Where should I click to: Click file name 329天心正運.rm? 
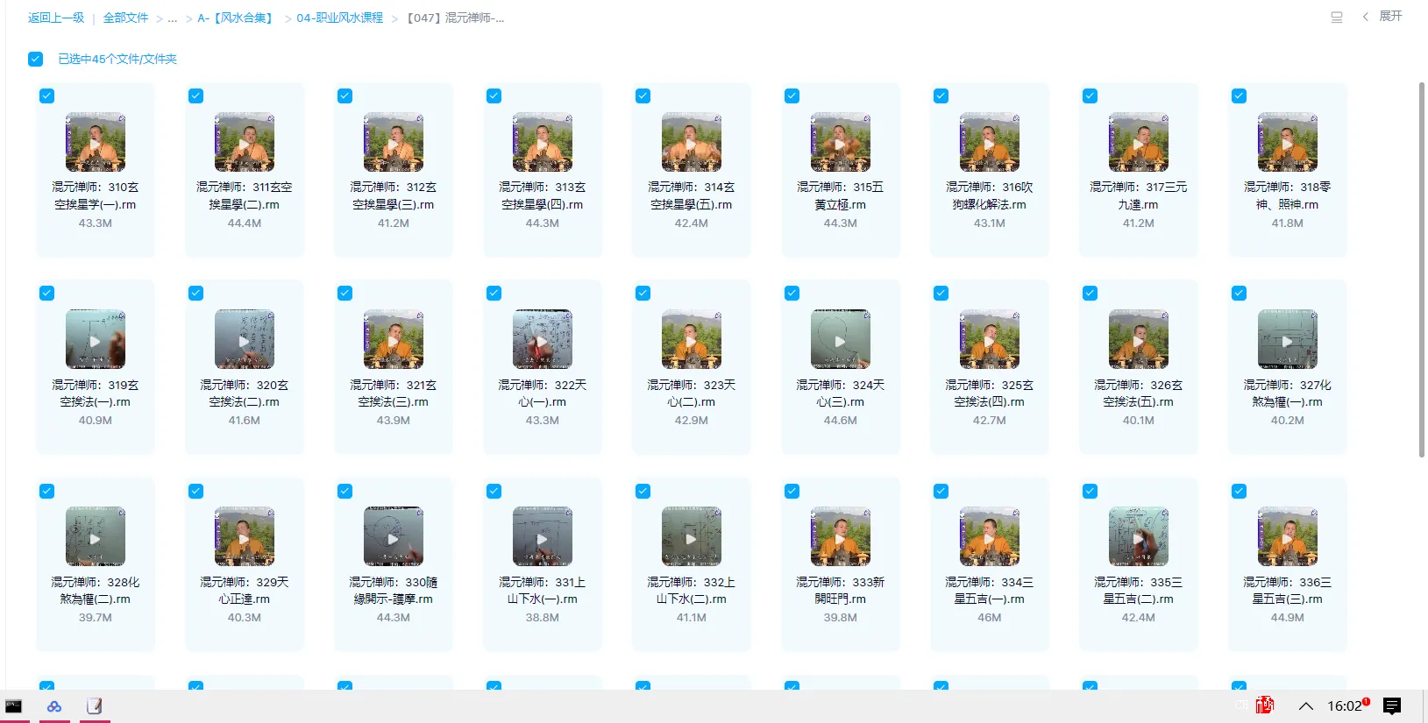245,591
